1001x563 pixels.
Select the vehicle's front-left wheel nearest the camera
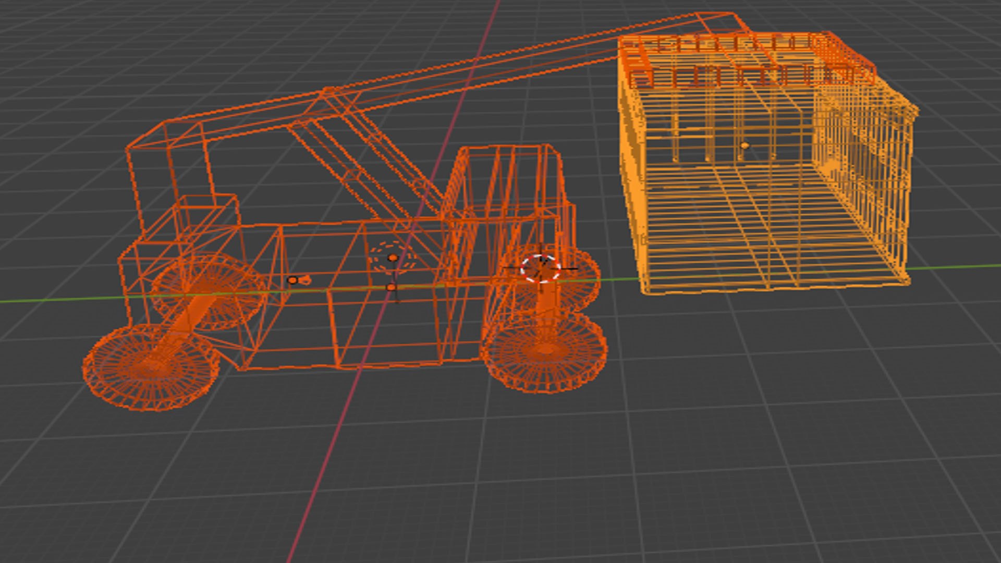point(151,366)
